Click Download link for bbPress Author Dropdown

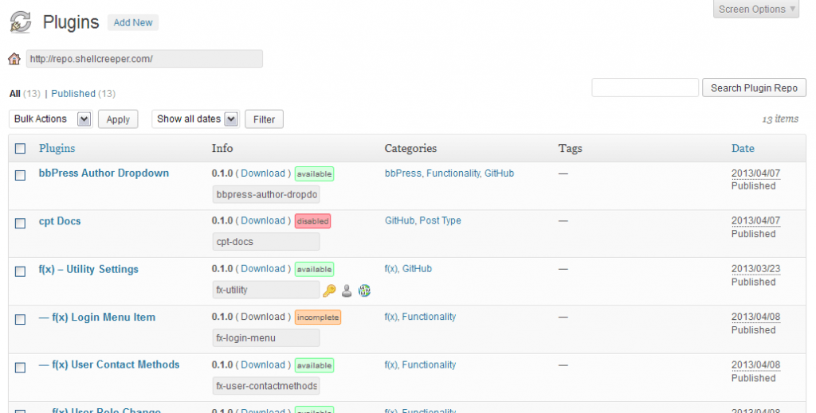click(263, 173)
